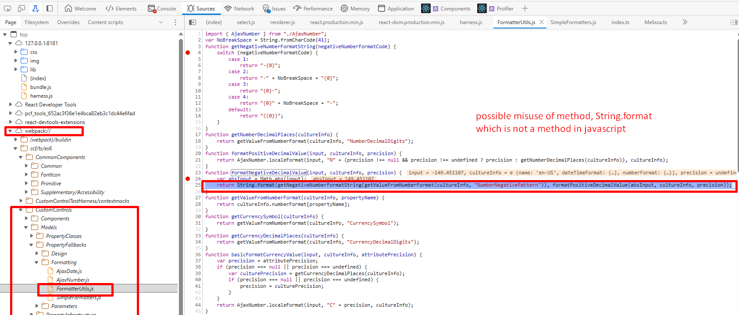Switch to the Elements tab
The width and height of the screenshot is (739, 315).
tap(121, 8)
